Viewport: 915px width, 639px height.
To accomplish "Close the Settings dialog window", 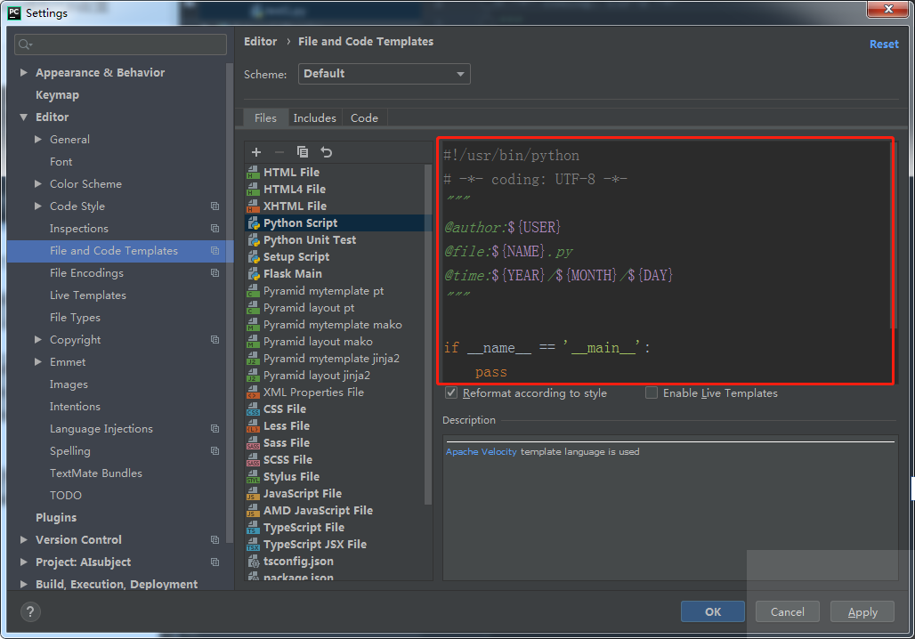I will (x=887, y=9).
